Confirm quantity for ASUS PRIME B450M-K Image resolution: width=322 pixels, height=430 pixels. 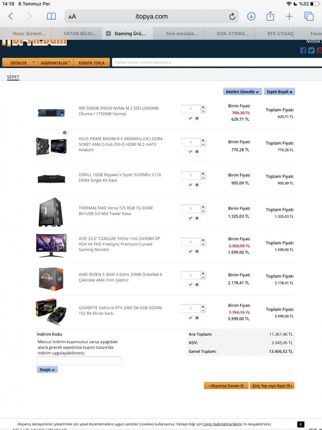(190, 151)
